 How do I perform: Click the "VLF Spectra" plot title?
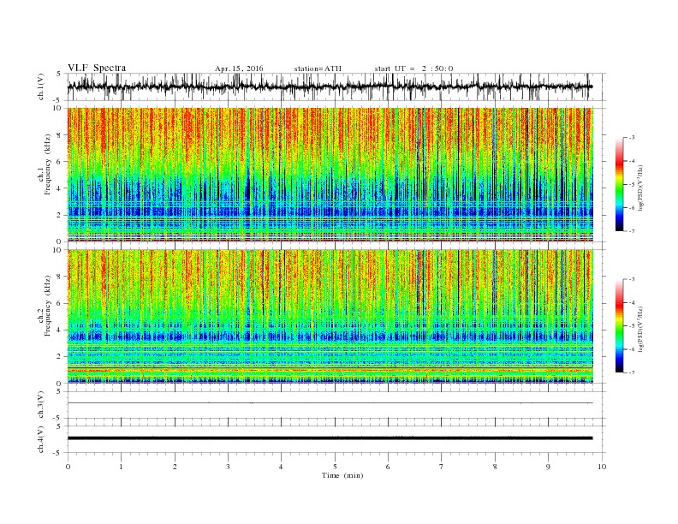[97, 68]
